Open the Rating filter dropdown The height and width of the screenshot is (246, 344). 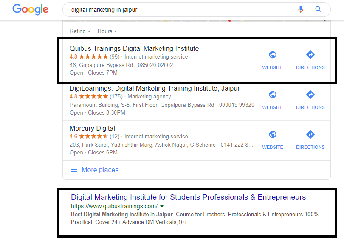click(80, 31)
